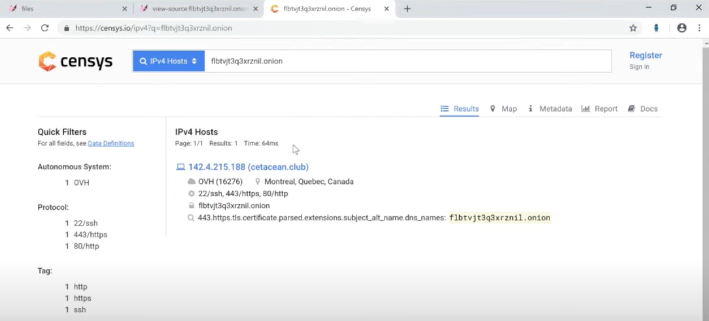Bookmark this page with the star icon
The image size is (709, 321).
pos(632,28)
